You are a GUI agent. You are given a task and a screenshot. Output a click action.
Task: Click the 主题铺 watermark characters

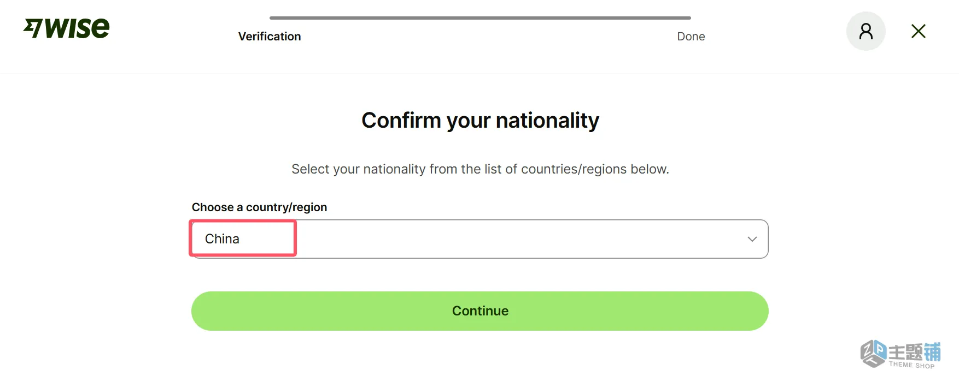[x=914, y=351]
